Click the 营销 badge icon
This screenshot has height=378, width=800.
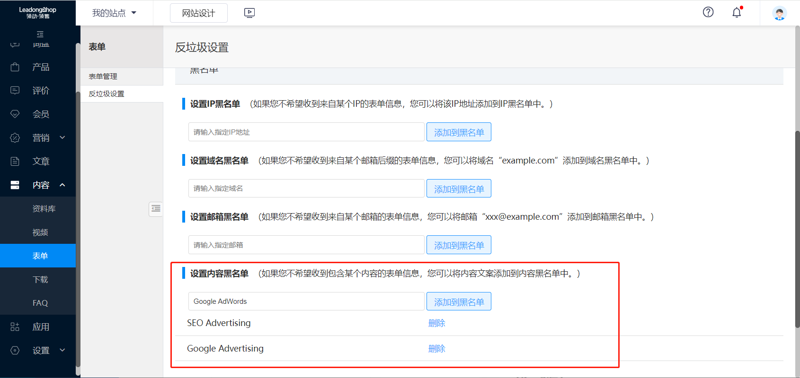click(x=15, y=137)
